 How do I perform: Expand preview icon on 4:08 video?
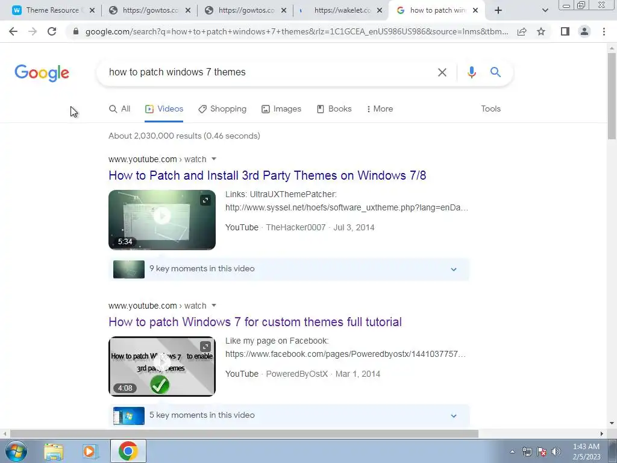point(205,347)
